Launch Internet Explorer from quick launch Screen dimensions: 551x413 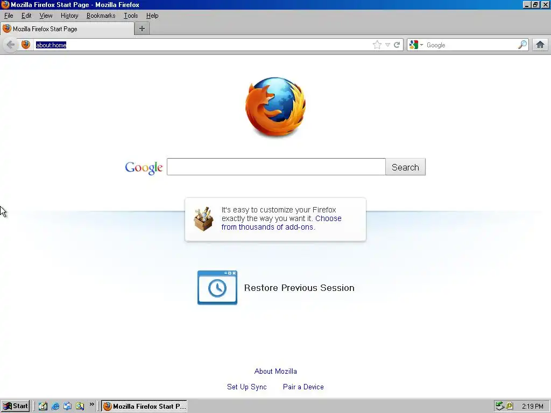coord(55,406)
